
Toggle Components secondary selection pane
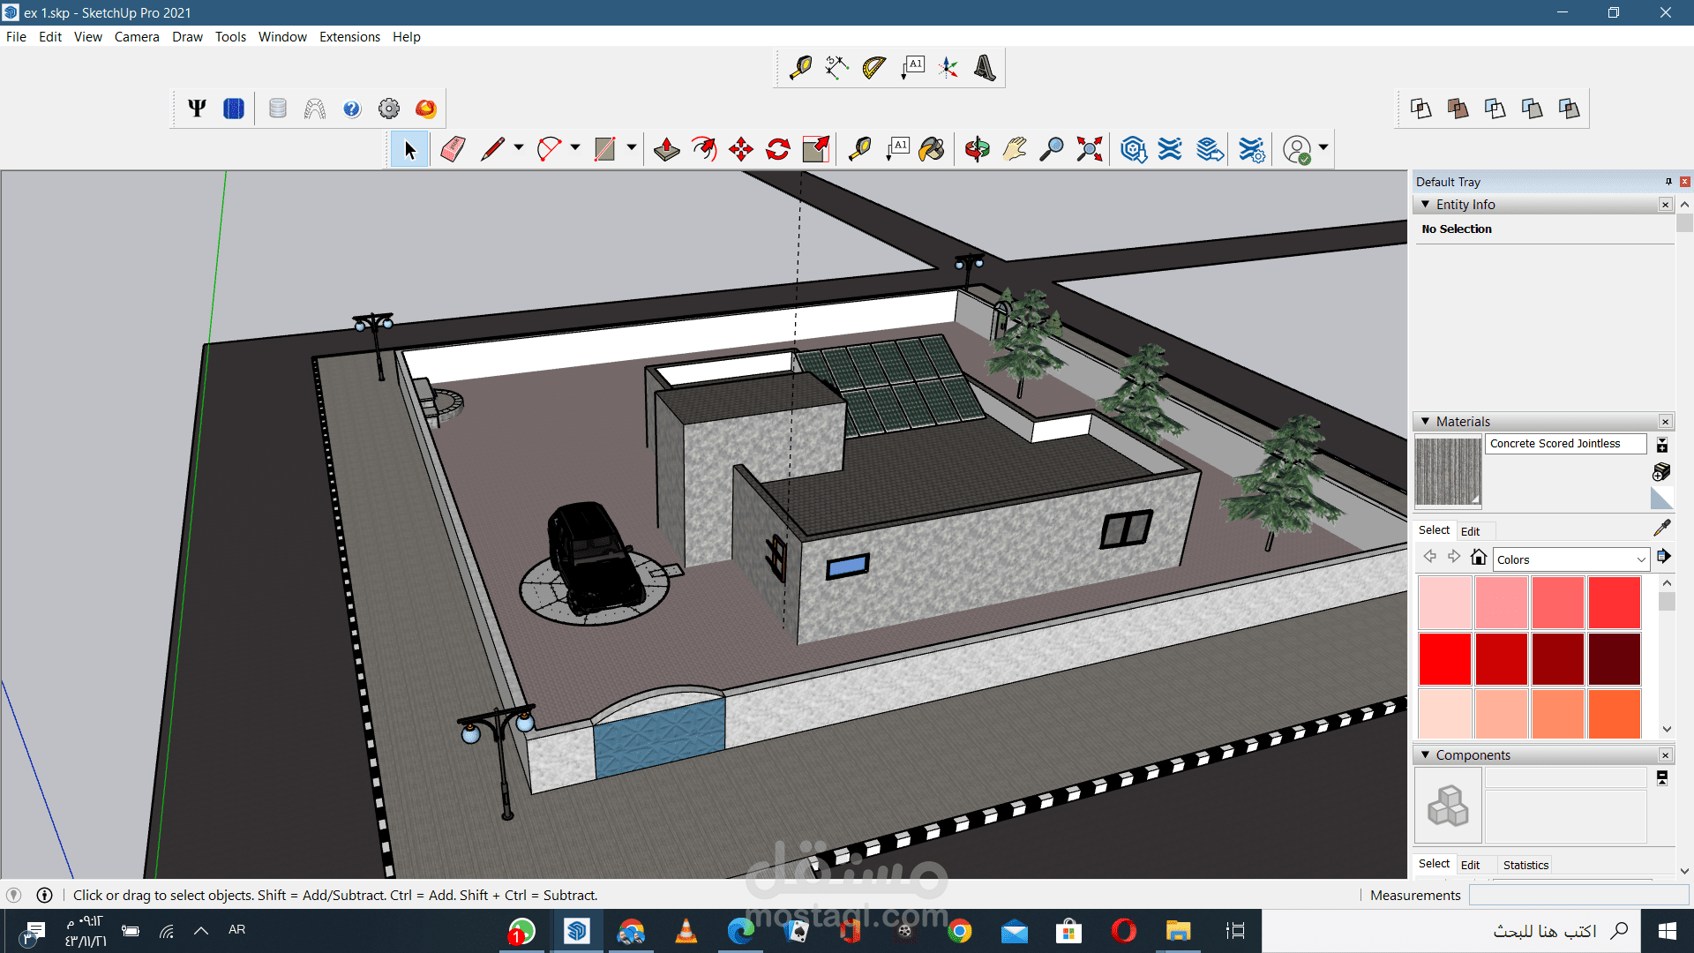coord(1662,778)
